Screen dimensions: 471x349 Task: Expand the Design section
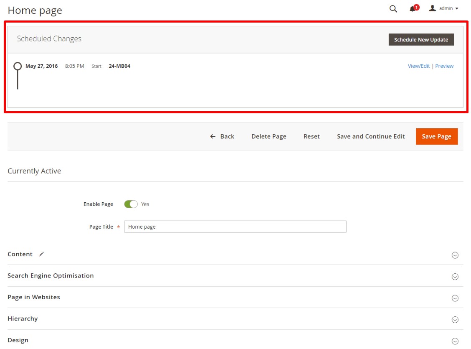click(455, 341)
